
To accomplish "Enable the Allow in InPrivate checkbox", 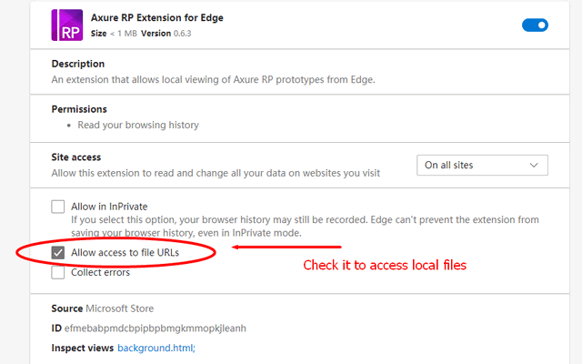I will (59, 207).
